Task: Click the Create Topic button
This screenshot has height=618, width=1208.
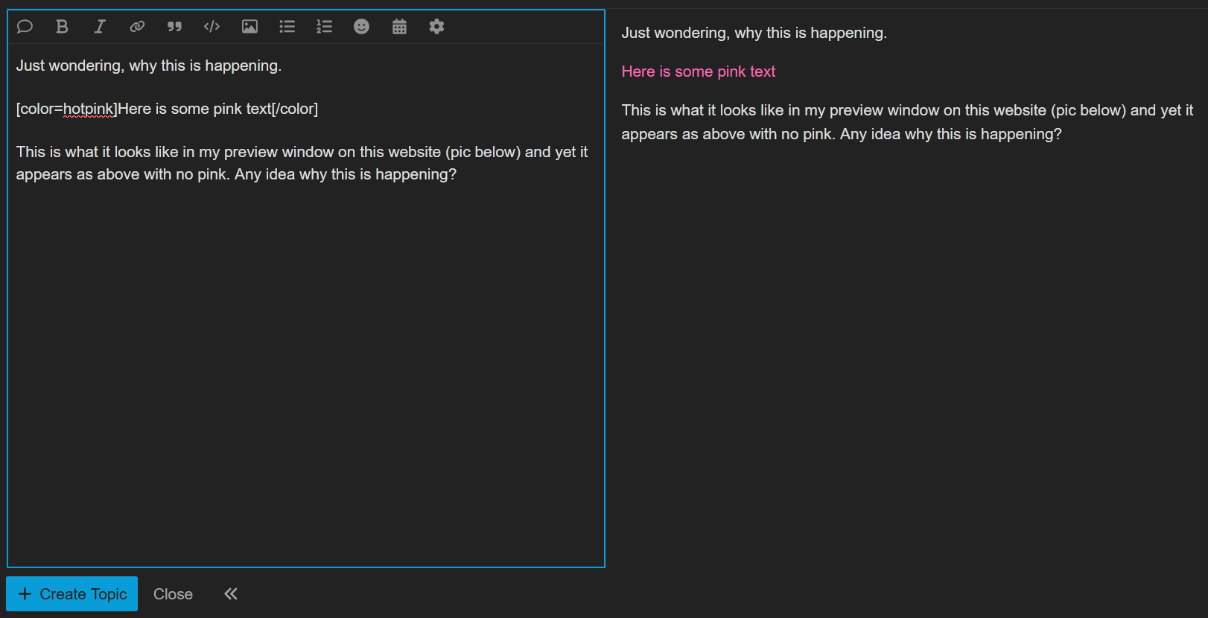Action: click(72, 593)
